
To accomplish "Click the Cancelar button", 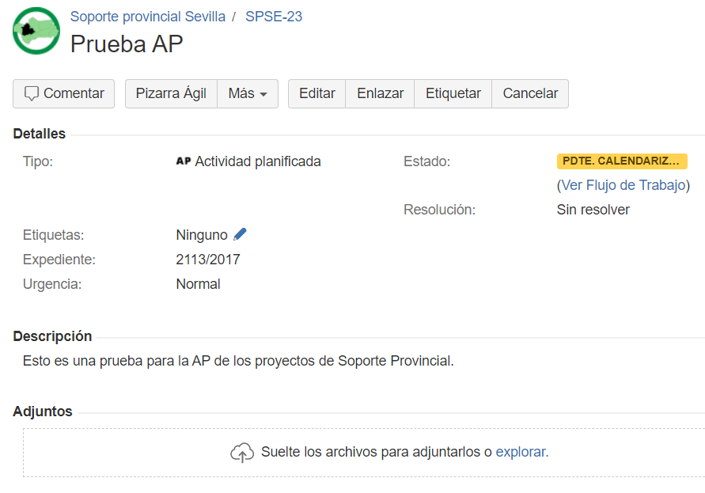I will tap(530, 93).
